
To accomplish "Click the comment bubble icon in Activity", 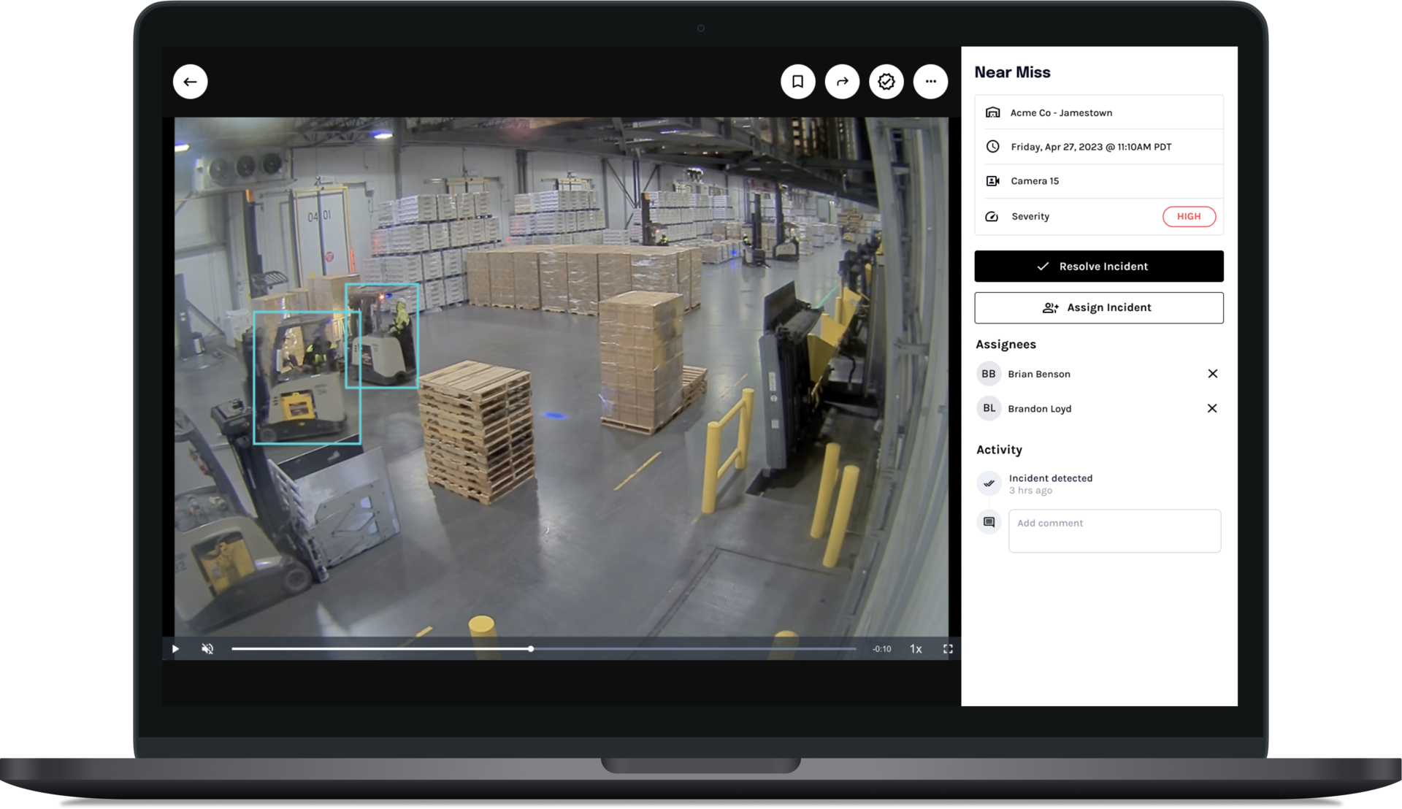I will click(989, 522).
